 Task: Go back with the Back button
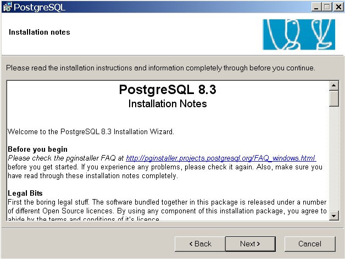point(200,244)
